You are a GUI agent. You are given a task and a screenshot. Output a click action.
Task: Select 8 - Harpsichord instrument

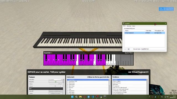pos(88,91)
